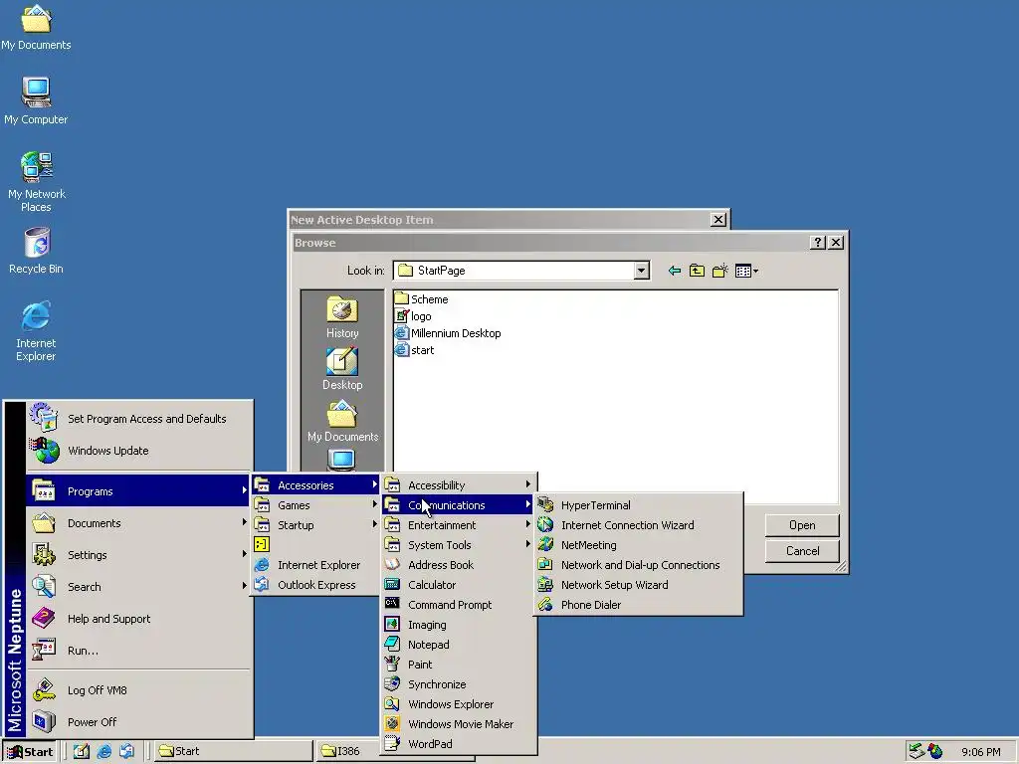Open Windows Explorer from Accessories

click(x=458, y=704)
